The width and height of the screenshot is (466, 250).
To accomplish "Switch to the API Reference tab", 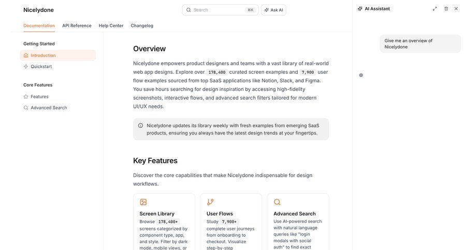I will point(77,25).
